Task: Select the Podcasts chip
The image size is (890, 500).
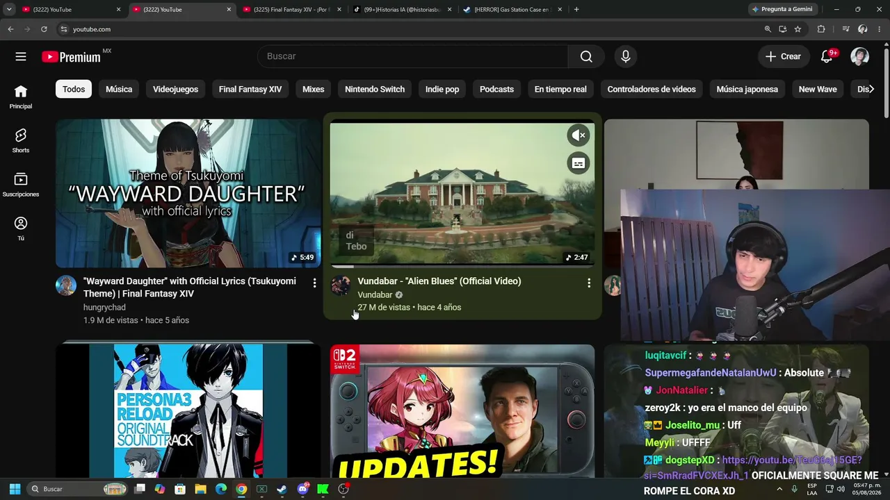Action: pyautogui.click(x=496, y=89)
